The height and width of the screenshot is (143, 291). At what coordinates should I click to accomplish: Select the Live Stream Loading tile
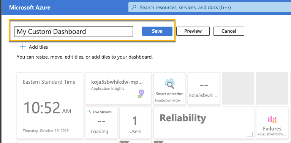click(101, 122)
